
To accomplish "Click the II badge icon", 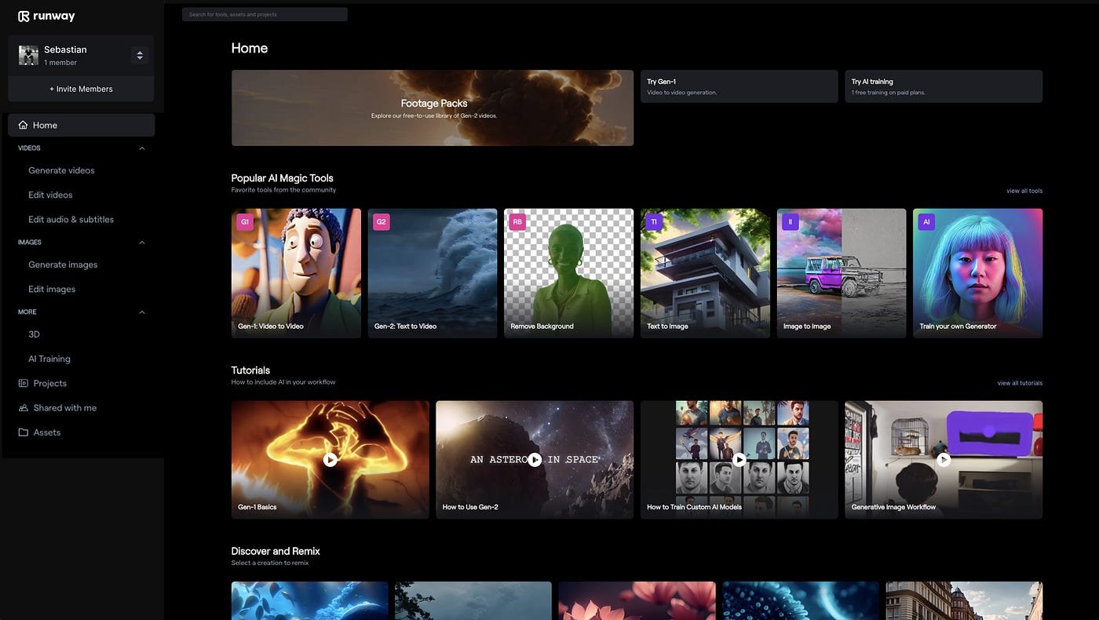I will [790, 222].
